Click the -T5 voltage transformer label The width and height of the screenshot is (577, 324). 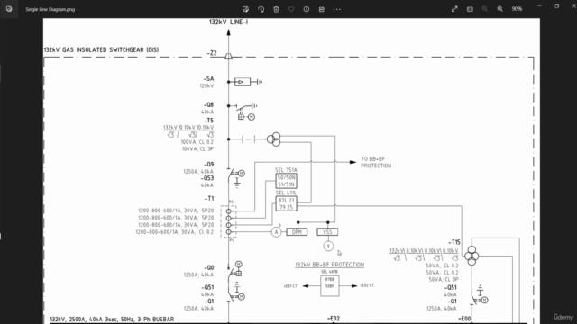208,121
